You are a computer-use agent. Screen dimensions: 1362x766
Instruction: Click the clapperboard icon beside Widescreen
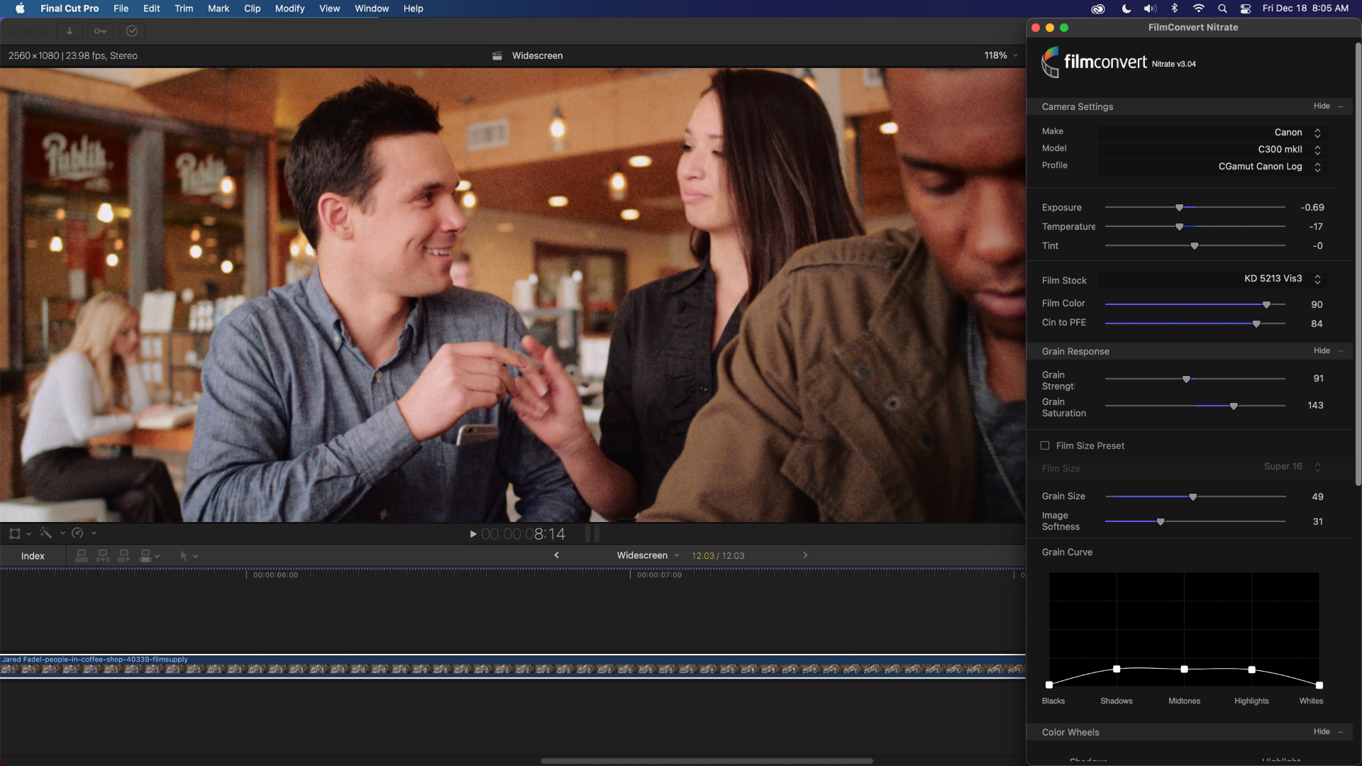497,55
